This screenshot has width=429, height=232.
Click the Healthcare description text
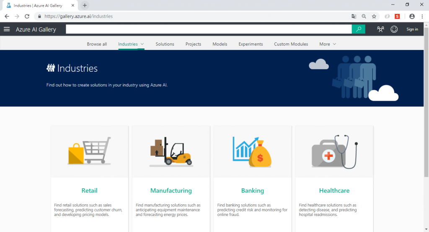328,210
